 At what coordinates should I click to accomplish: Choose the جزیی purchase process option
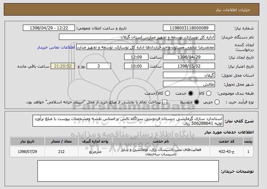(217, 102)
